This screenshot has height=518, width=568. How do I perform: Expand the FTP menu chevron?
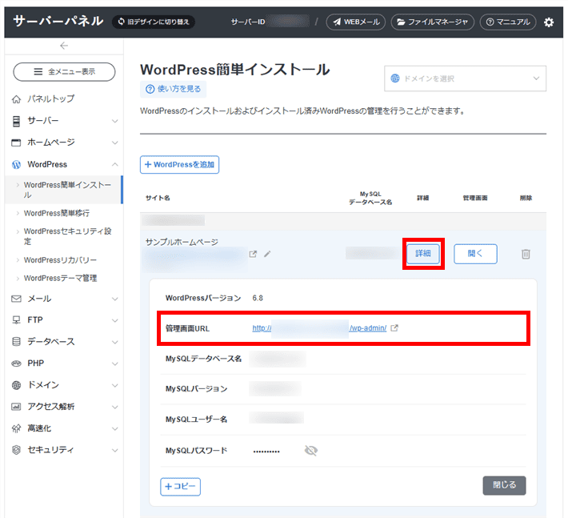click(115, 320)
